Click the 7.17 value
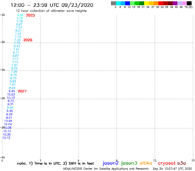This screenshot has width=195, height=171. 16,59
